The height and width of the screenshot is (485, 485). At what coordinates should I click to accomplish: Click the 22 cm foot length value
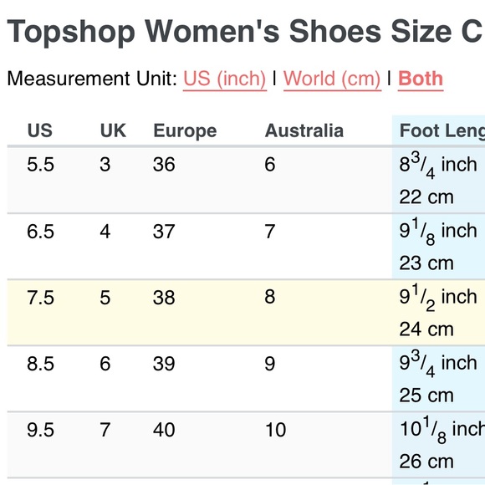tap(426, 197)
